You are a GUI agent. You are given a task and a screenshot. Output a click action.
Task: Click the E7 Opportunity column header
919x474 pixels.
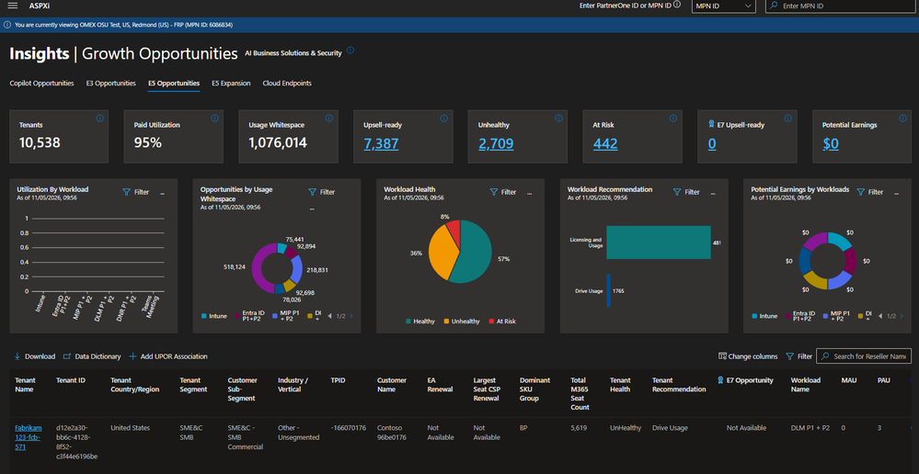(745, 380)
